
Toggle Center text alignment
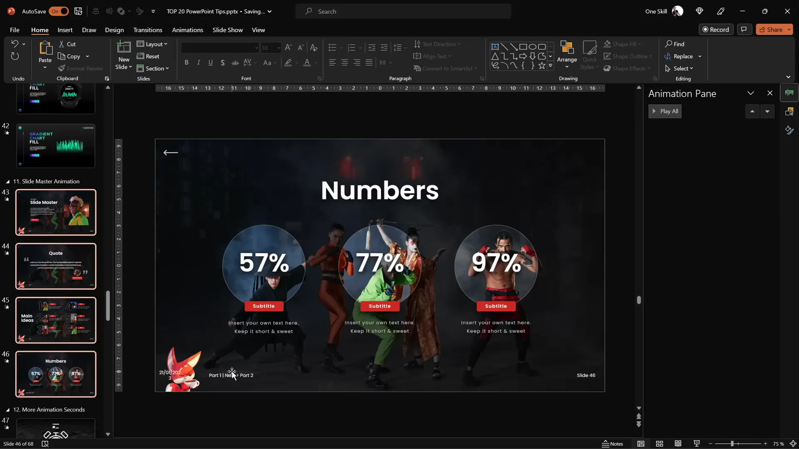(x=345, y=63)
